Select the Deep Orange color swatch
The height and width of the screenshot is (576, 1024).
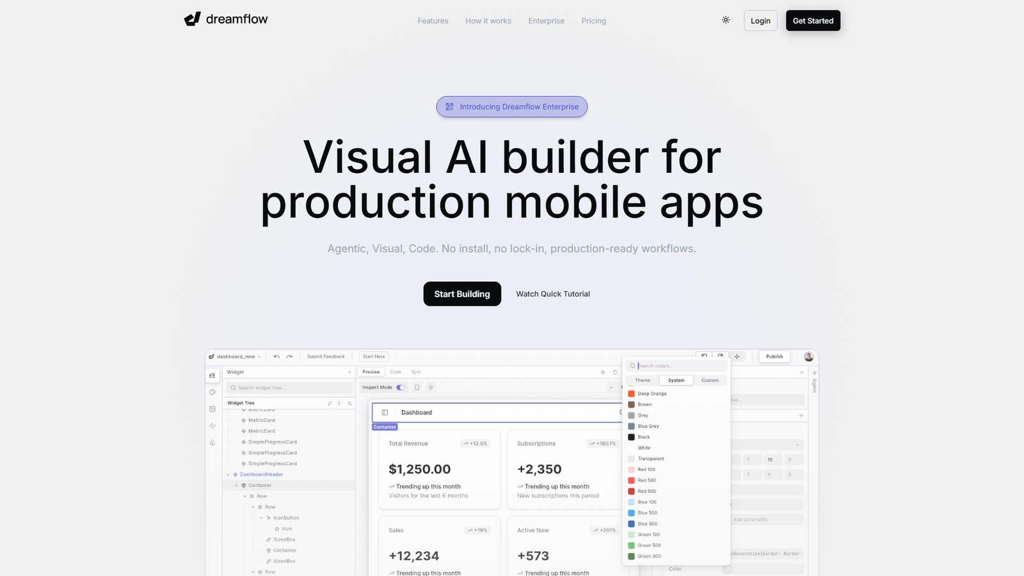[x=632, y=394]
